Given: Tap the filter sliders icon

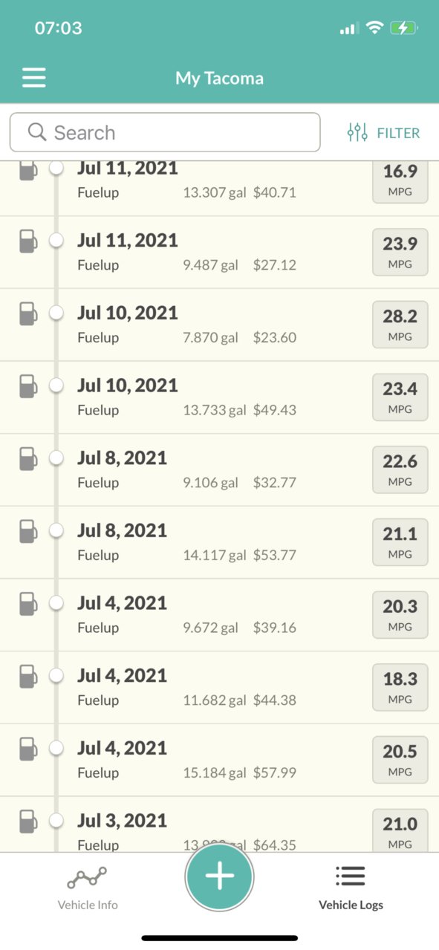Looking at the screenshot, I should point(357,133).
